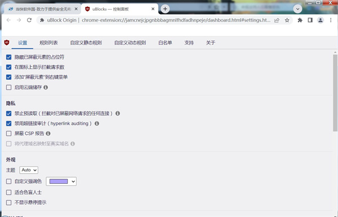This screenshot has width=338, height=217.
Task: Click the share page icon in address bar
Action: (x=277, y=20)
